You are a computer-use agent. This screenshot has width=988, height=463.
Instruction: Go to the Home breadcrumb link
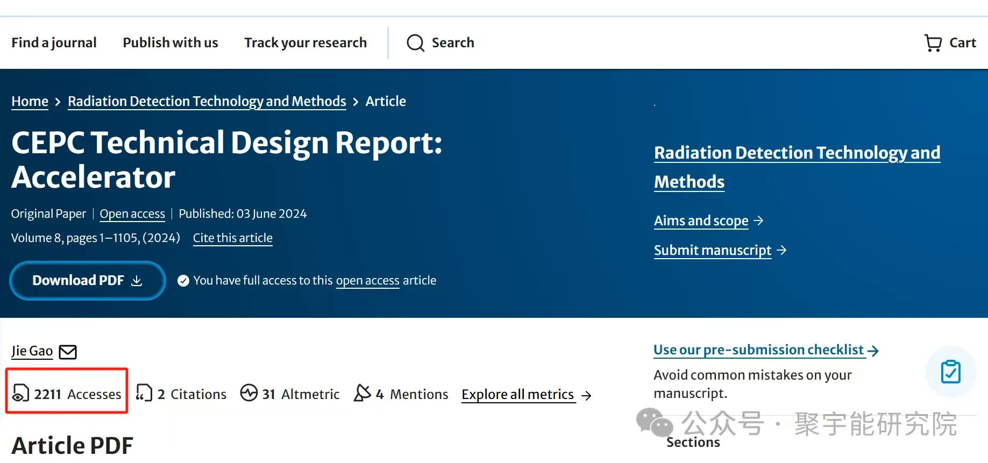(30, 102)
